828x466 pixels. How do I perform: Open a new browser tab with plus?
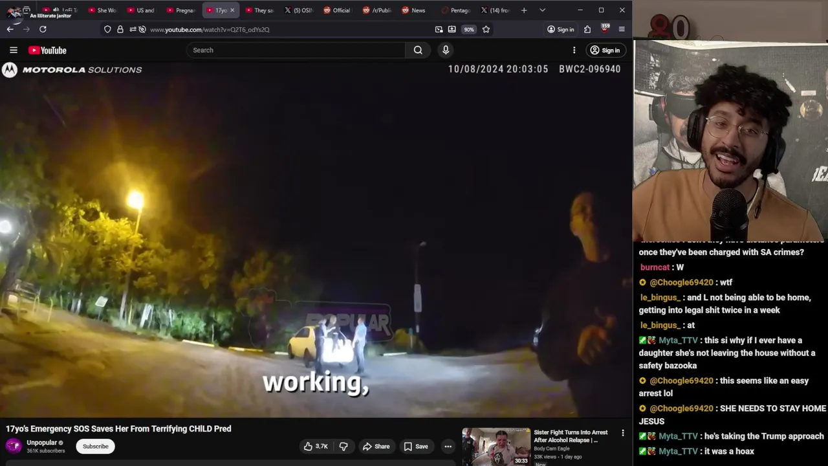pyautogui.click(x=524, y=10)
